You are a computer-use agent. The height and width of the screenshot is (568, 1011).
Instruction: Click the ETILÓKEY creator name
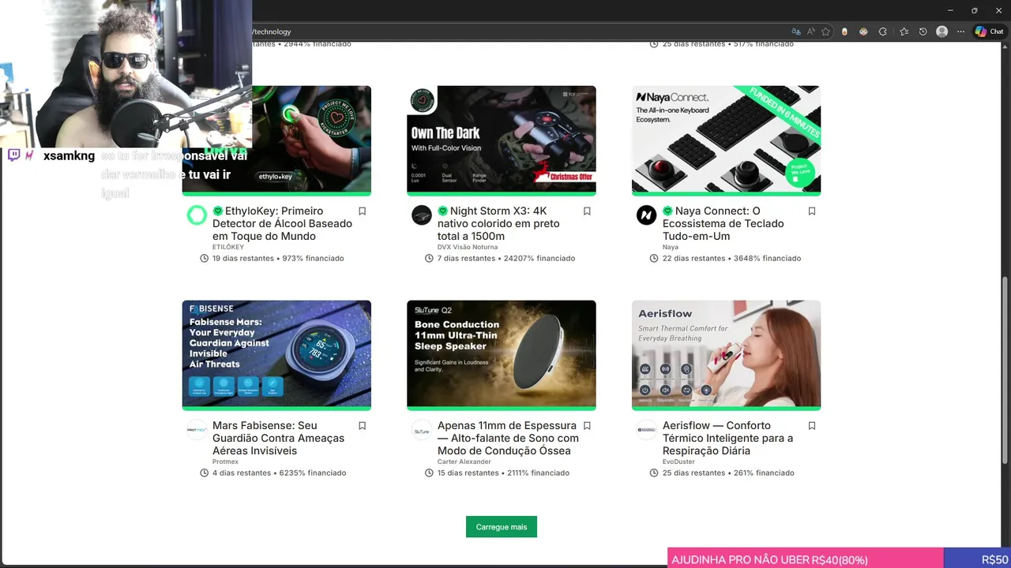(228, 247)
